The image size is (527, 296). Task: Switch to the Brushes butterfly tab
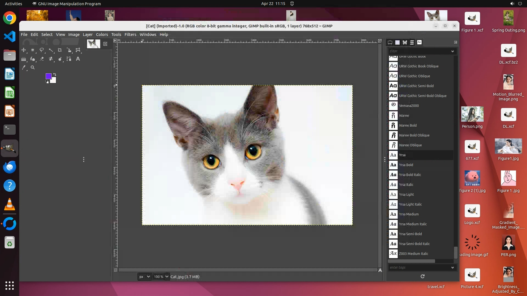405,42
